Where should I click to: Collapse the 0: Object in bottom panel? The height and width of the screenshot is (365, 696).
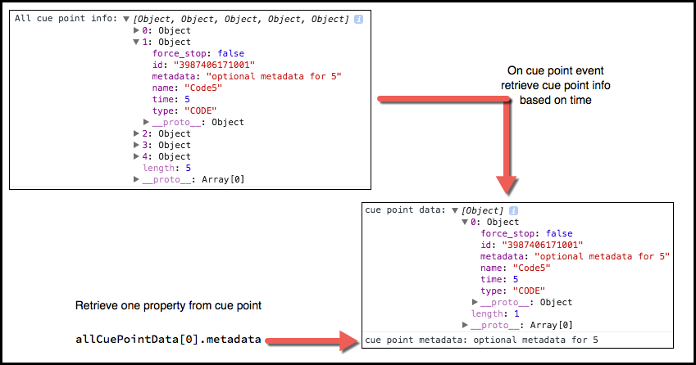465,222
